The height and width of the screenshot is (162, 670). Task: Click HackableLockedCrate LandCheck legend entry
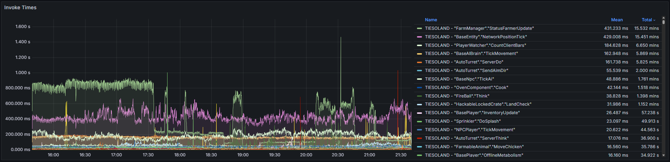[x=478, y=104]
